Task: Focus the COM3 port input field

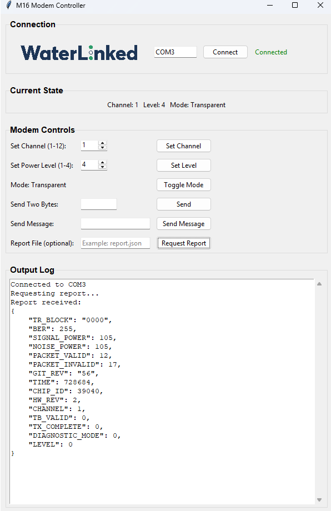Action: (175, 52)
